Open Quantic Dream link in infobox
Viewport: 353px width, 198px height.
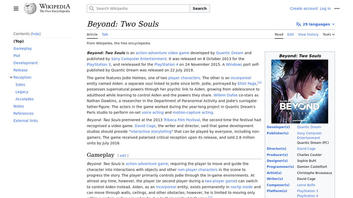point(309,127)
